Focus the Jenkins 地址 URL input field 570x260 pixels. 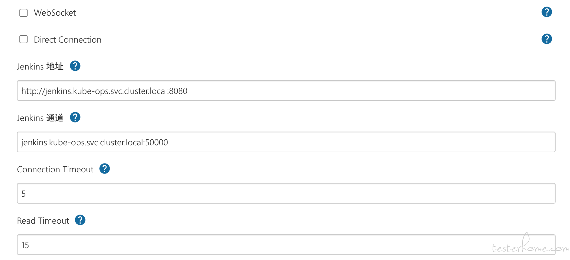pyautogui.click(x=286, y=91)
